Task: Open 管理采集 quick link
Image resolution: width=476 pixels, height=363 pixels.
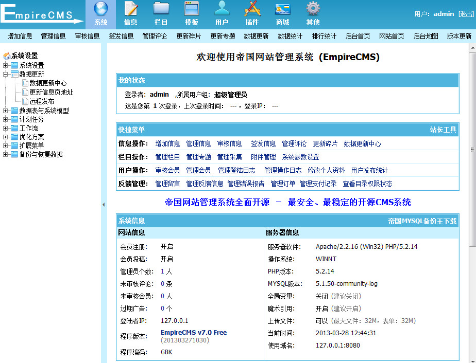Action: point(230,157)
